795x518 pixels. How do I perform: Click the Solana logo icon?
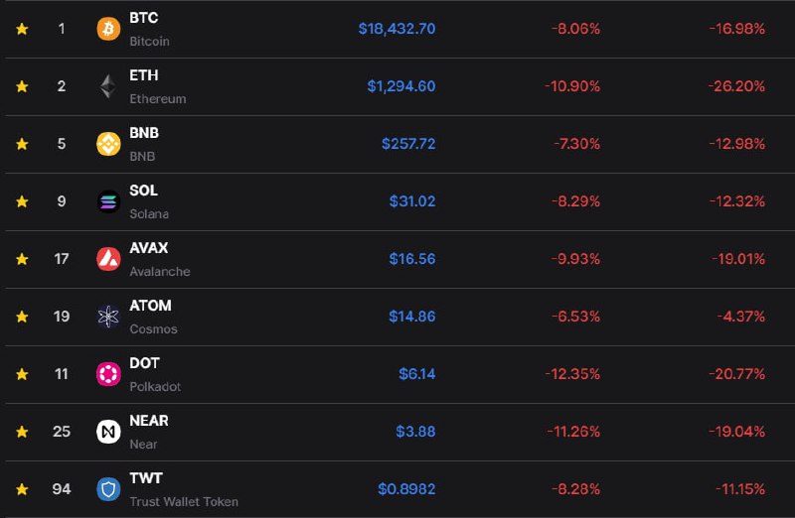tap(108, 201)
